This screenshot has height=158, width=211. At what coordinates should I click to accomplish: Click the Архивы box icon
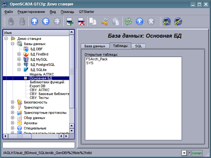(x=19, y=123)
